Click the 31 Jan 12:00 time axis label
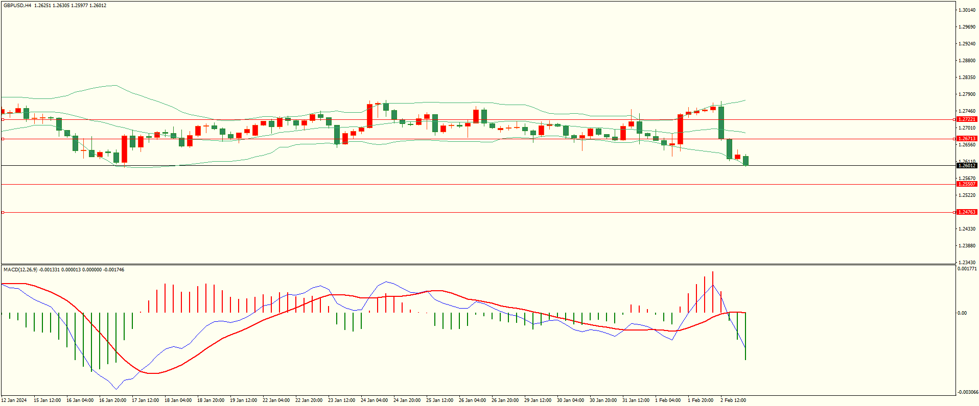This screenshot has height=406, width=979. coord(636,400)
